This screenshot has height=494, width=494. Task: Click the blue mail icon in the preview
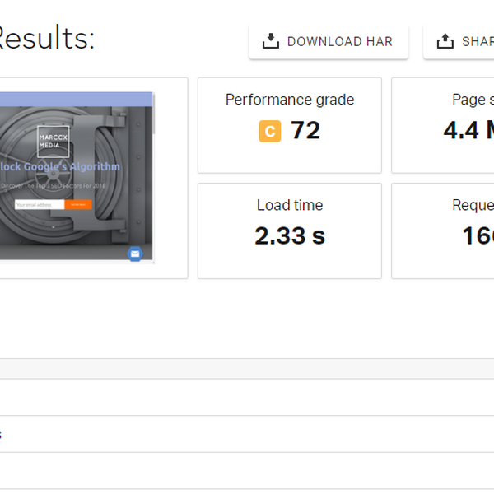tap(135, 254)
